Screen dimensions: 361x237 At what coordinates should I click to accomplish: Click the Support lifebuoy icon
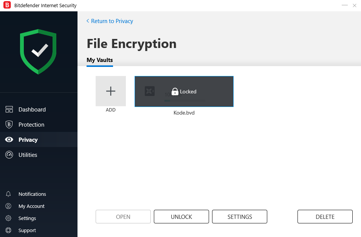(8, 230)
